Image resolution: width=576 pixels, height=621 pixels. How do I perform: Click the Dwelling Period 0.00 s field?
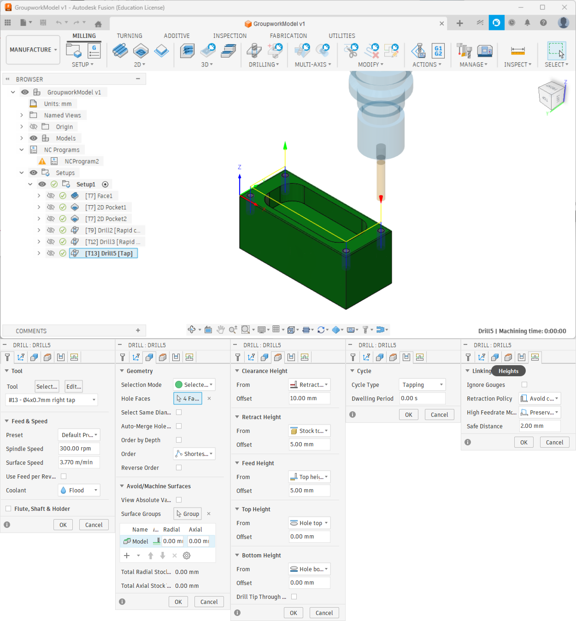(422, 398)
